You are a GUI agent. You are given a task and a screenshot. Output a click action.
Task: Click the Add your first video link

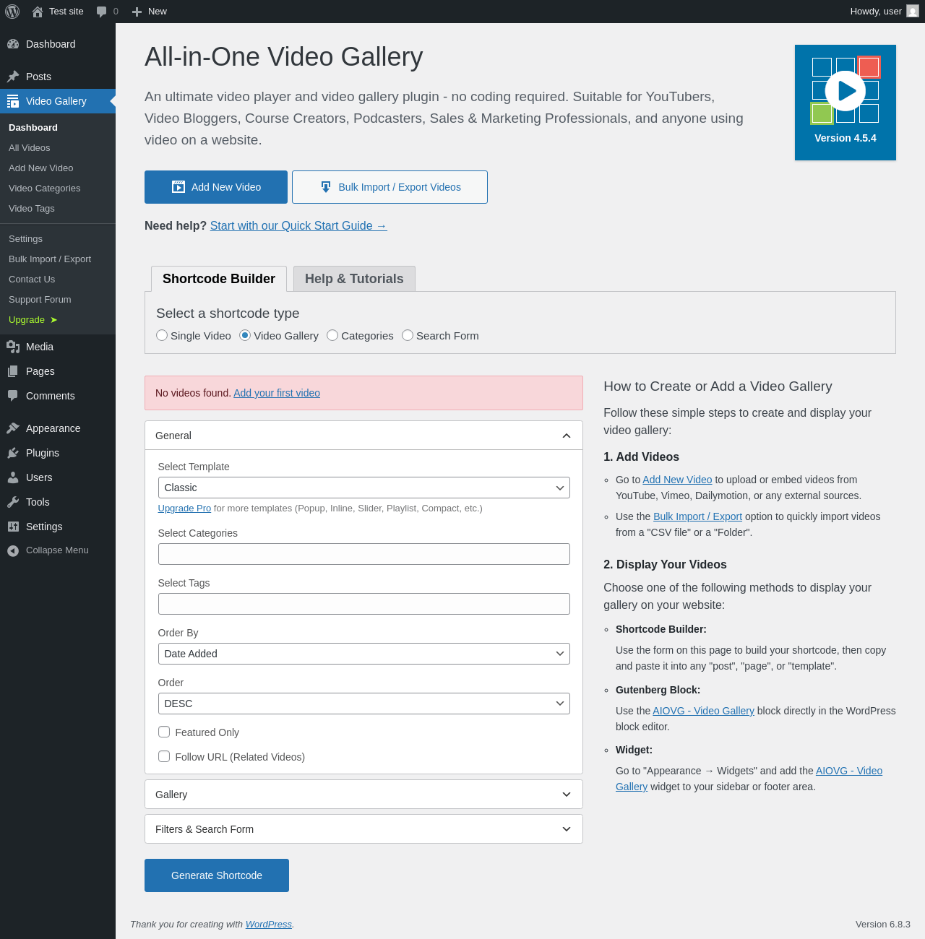277,393
